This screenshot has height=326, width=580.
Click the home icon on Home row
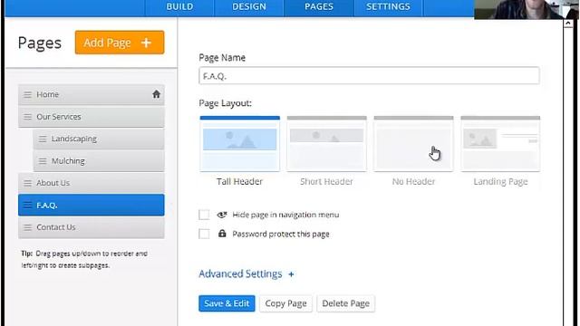pos(157,94)
